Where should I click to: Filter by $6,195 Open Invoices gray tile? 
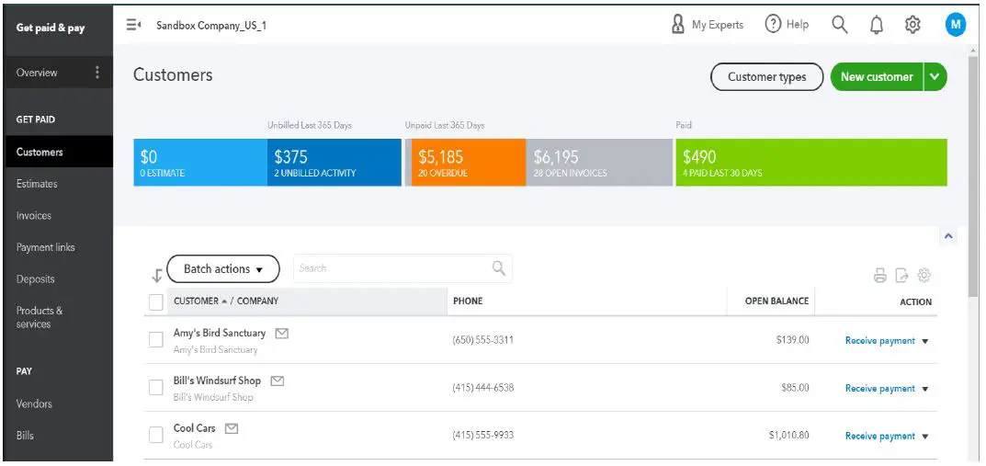(599, 163)
